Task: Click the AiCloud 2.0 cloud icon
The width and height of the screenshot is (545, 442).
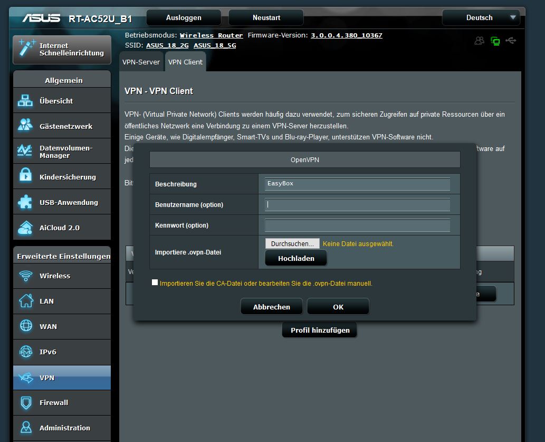Action: click(25, 228)
